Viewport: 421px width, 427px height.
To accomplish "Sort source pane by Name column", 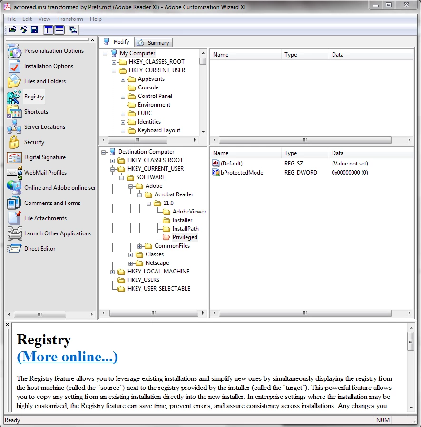I will pyautogui.click(x=245, y=55).
